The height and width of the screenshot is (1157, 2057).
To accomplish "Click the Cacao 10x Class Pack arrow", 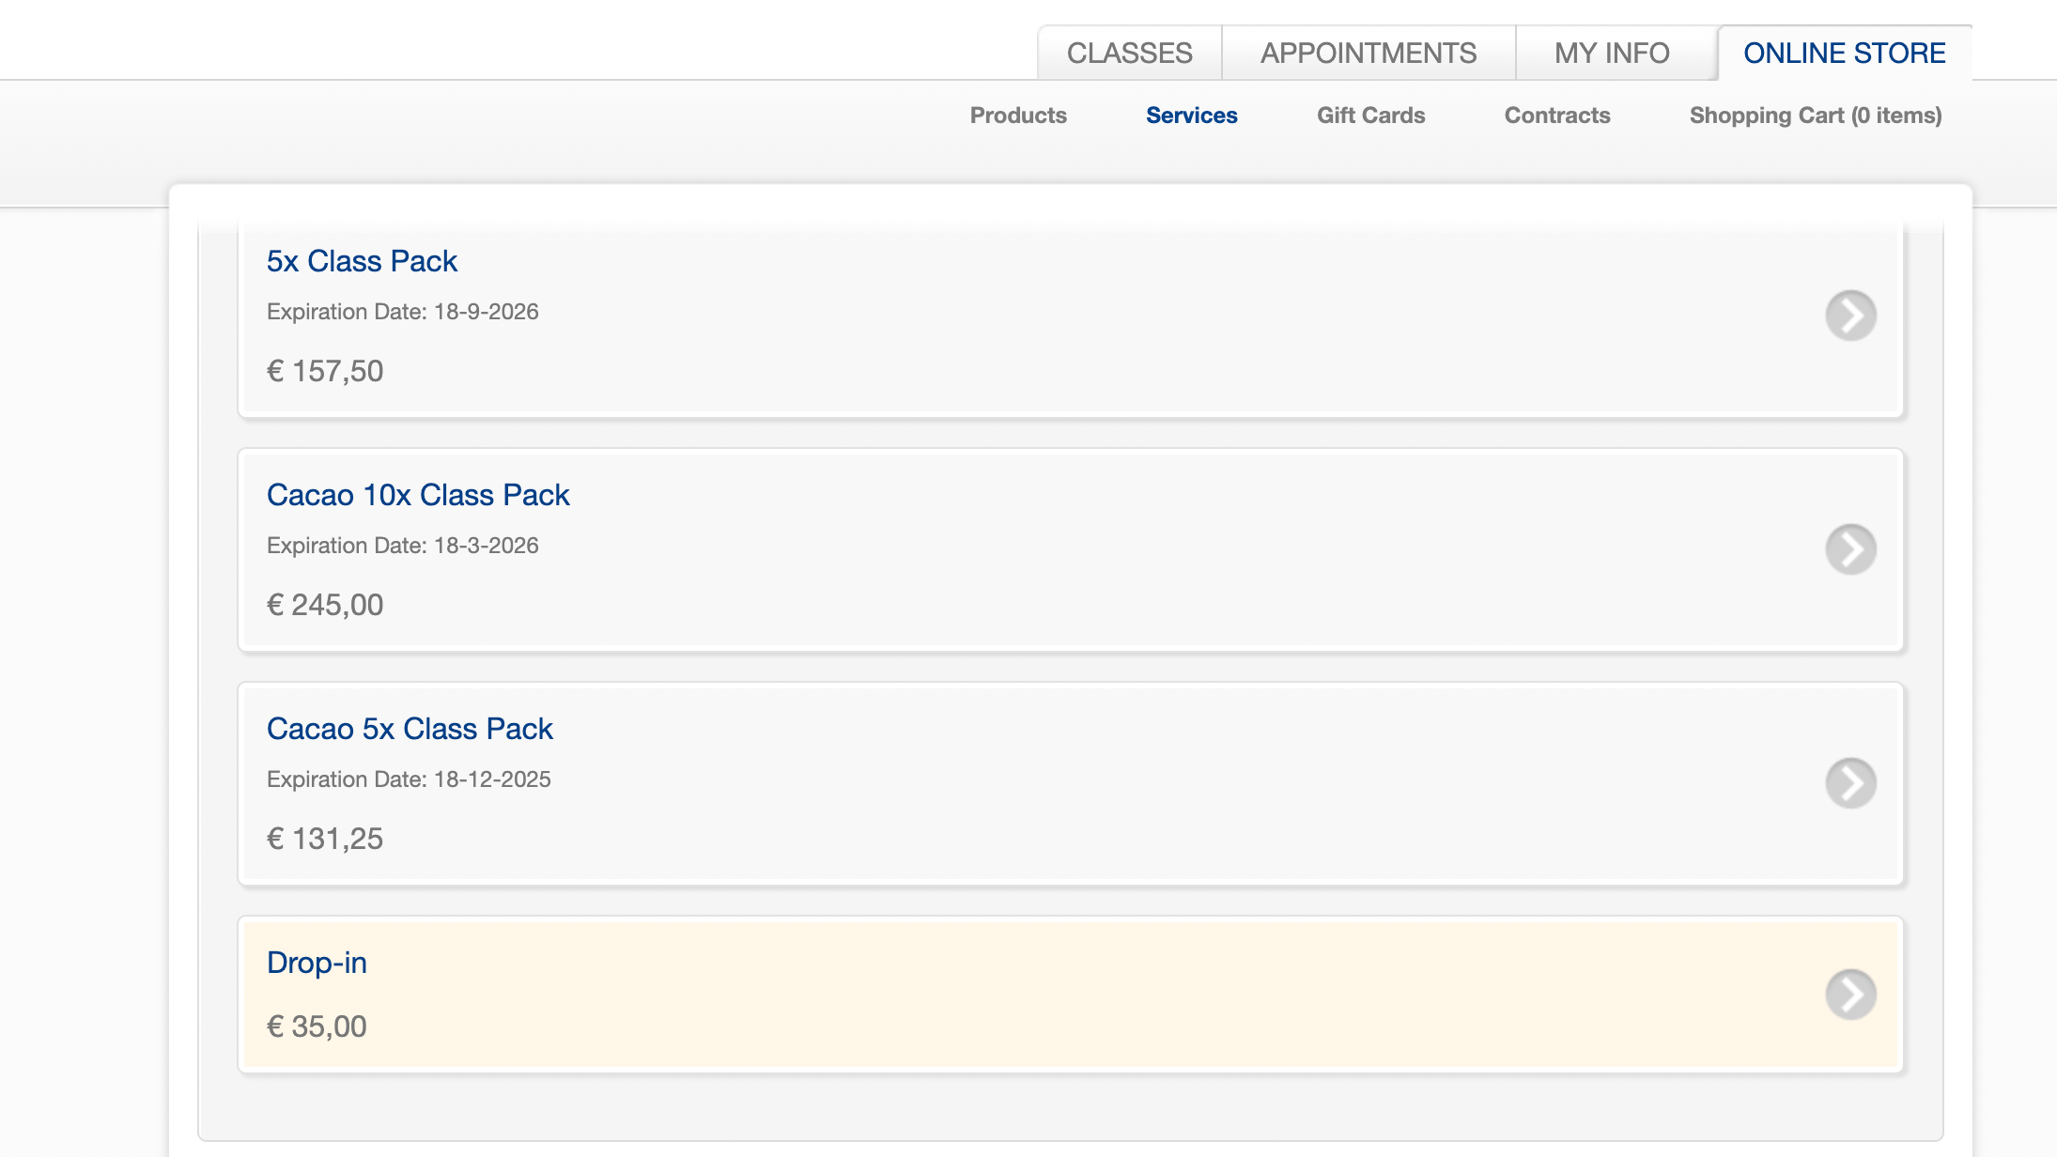I will (x=1850, y=549).
